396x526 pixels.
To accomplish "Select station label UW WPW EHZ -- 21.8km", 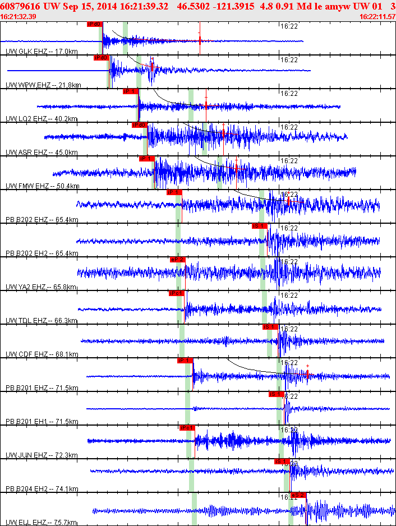I will 43,85.
